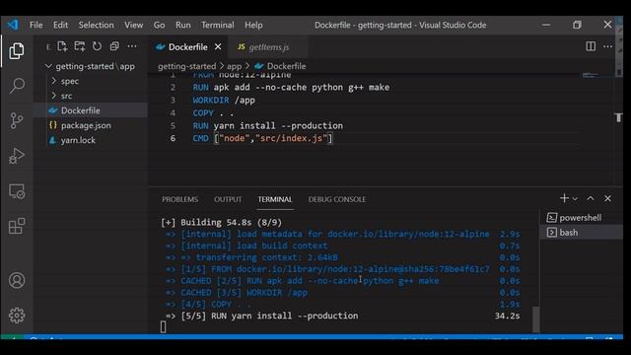Viewport: 631px width, 355px height.
Task: Open the Help menu
Action: click(253, 25)
